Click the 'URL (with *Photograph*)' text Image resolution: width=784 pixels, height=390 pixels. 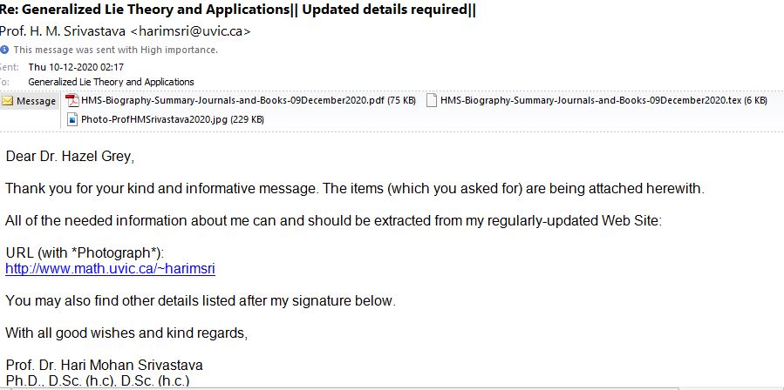click(x=85, y=253)
